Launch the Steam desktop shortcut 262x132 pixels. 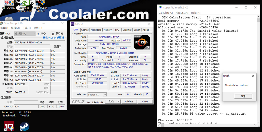[25, 126]
